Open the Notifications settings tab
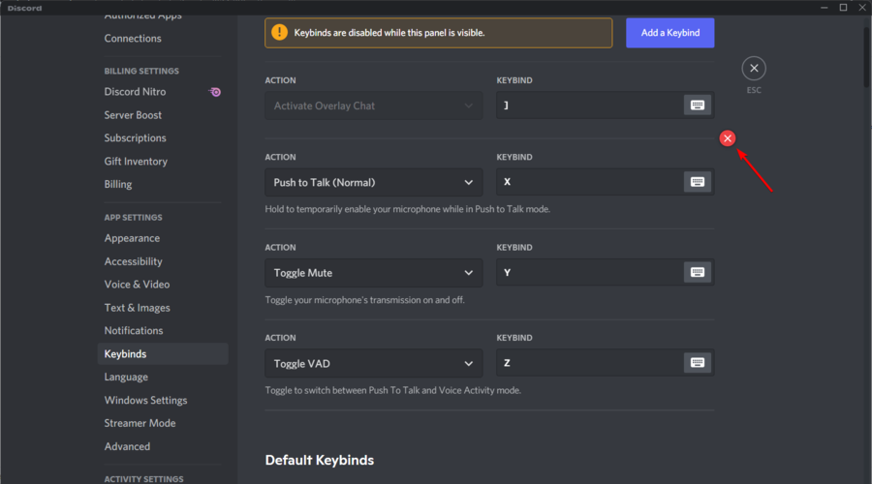This screenshot has width=872, height=484. (x=134, y=331)
